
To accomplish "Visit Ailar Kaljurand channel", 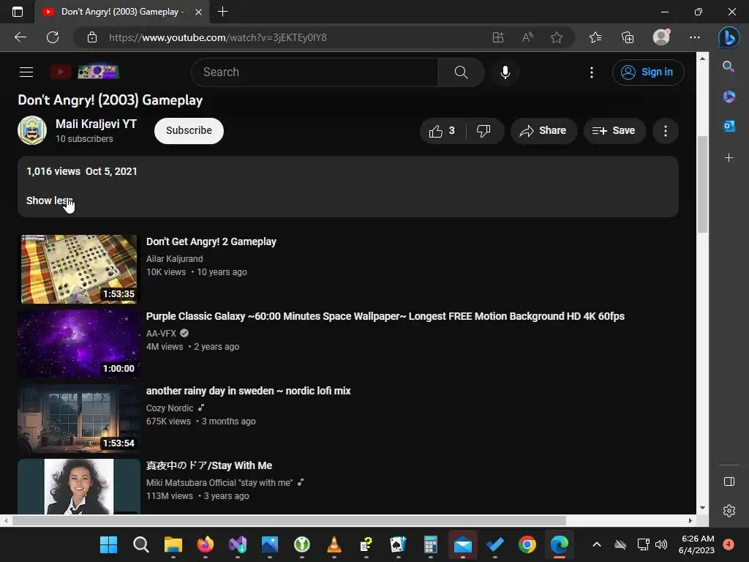I will click(x=174, y=258).
